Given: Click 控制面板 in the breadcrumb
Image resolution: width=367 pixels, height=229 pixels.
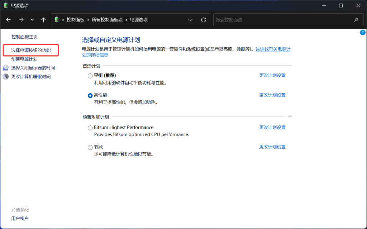Looking at the screenshot, I should pyautogui.click(x=75, y=20).
